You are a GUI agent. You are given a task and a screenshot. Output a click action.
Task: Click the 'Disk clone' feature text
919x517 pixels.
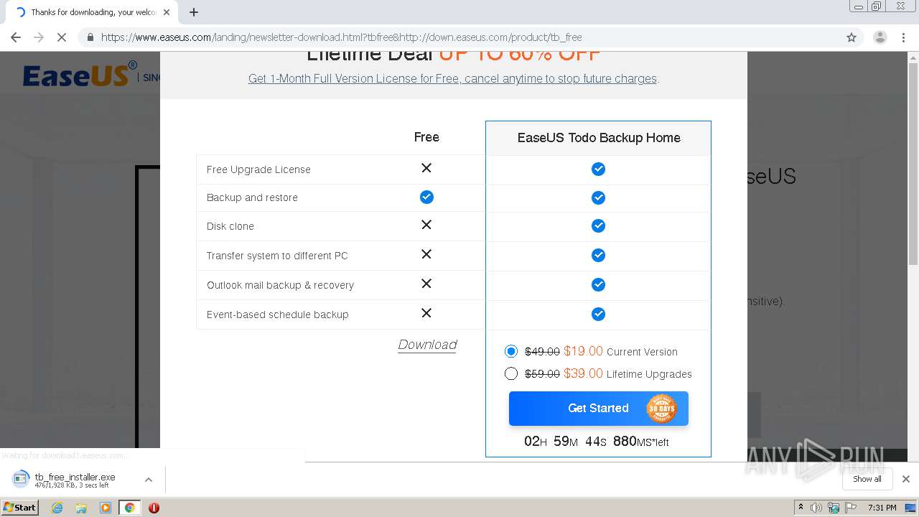pos(230,226)
